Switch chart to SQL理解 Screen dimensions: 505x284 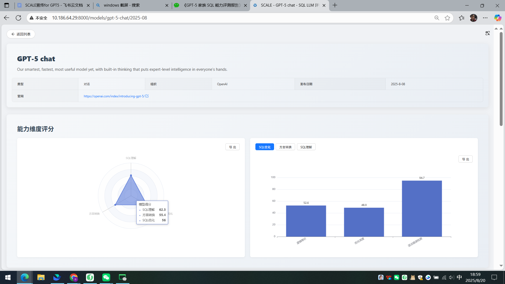[x=306, y=147]
